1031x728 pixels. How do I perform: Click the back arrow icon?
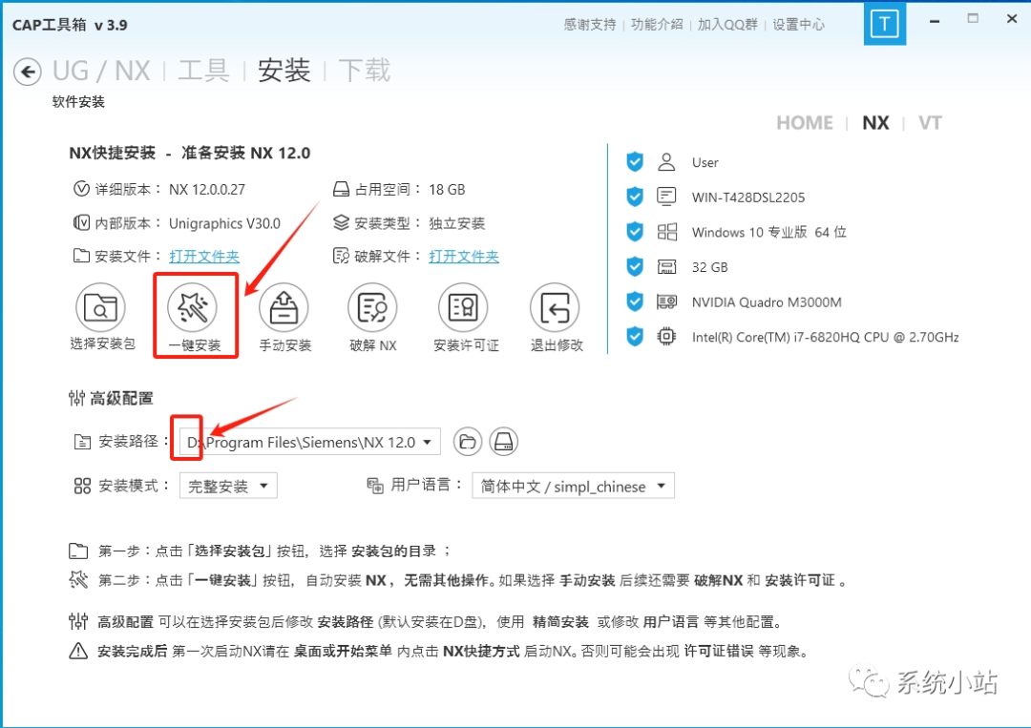[28, 72]
